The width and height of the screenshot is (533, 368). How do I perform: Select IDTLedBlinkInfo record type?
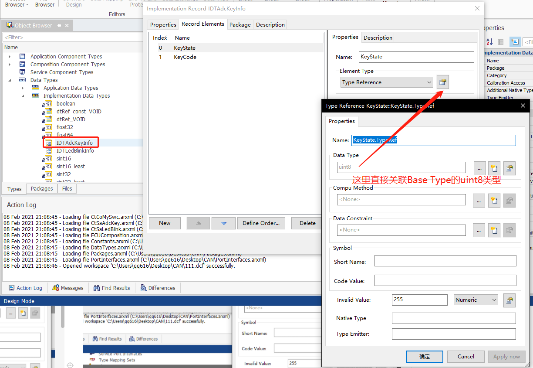75,151
